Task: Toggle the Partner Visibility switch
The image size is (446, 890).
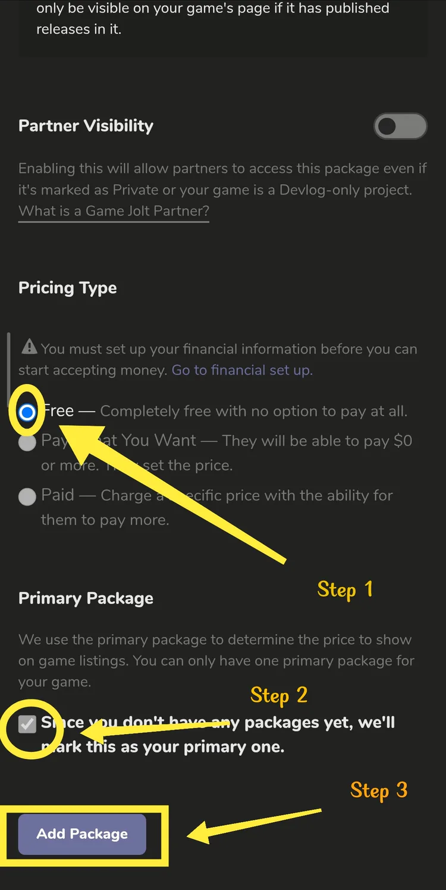Action: click(400, 126)
